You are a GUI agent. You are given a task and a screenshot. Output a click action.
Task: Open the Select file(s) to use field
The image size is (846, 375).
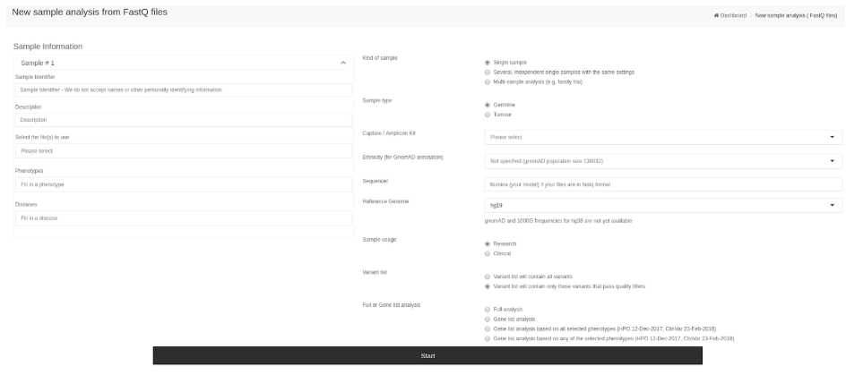pyautogui.click(x=184, y=151)
